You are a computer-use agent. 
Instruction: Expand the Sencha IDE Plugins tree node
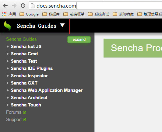(8, 68)
